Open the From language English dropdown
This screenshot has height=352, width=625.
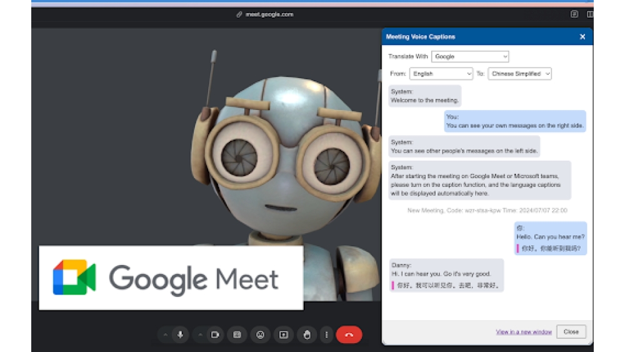point(441,74)
